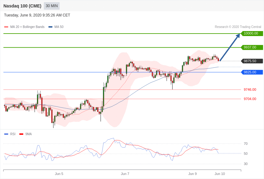Select the Jun 9 date axis label

[193, 174]
